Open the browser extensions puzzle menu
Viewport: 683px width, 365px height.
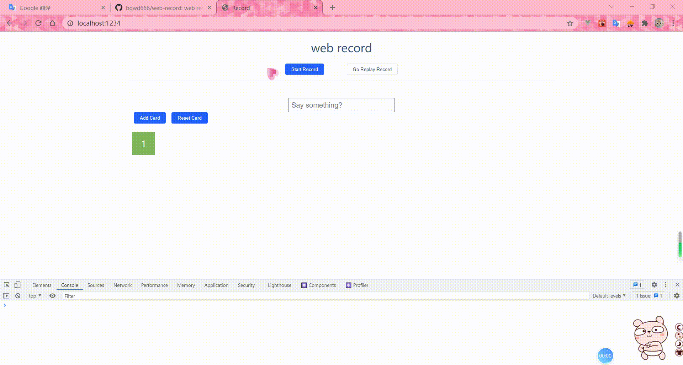click(645, 23)
